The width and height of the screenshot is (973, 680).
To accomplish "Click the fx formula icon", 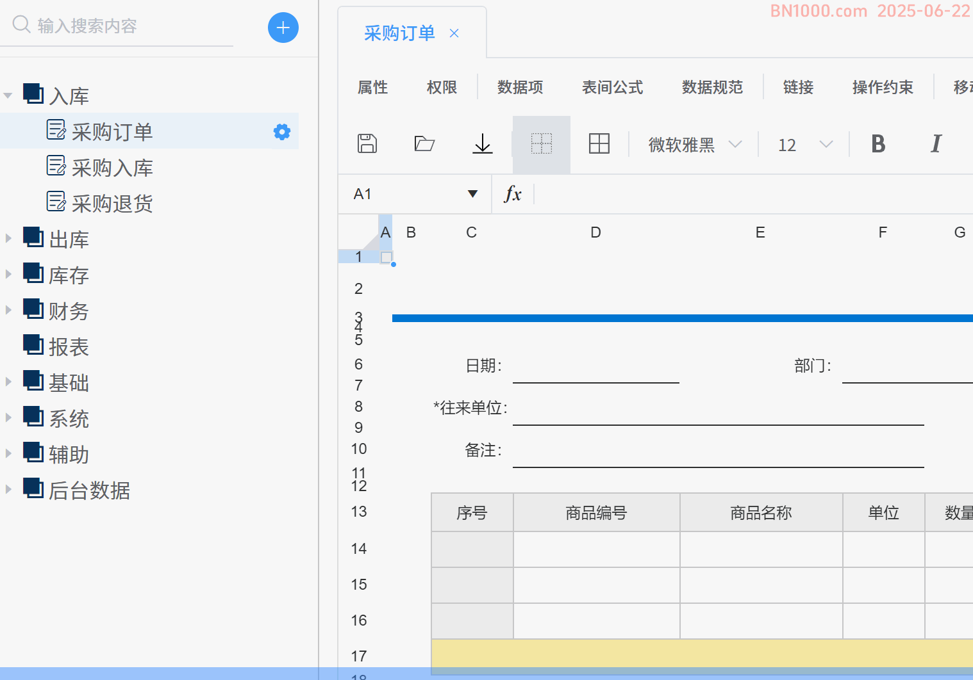I will click(x=513, y=193).
